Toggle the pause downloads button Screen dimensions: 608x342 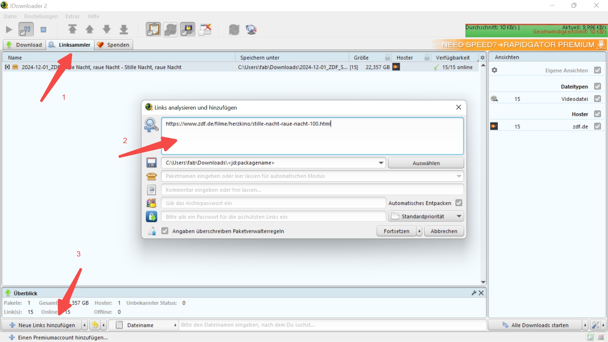point(26,30)
